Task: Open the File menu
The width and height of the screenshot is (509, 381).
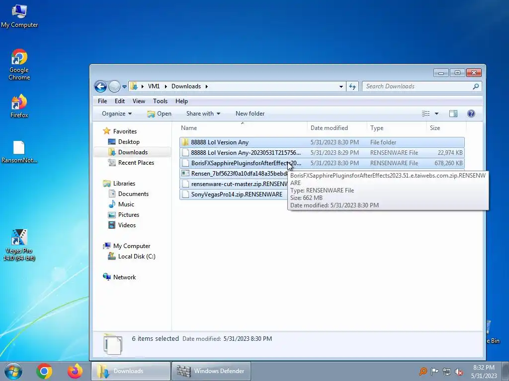Action: pyautogui.click(x=102, y=101)
